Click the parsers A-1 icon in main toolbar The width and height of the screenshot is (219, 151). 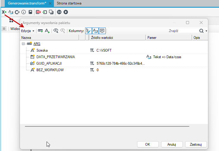11,12
